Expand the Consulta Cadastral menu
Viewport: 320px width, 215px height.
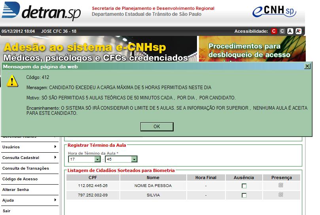coord(30,157)
